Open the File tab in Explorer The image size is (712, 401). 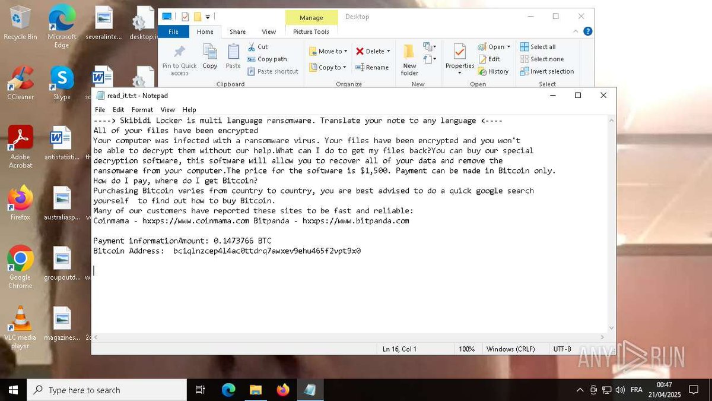tap(173, 32)
